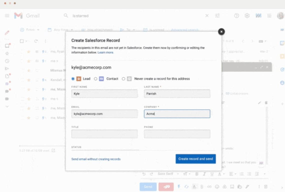Focus the Last Name field
285x192 pixels.
coord(177,94)
